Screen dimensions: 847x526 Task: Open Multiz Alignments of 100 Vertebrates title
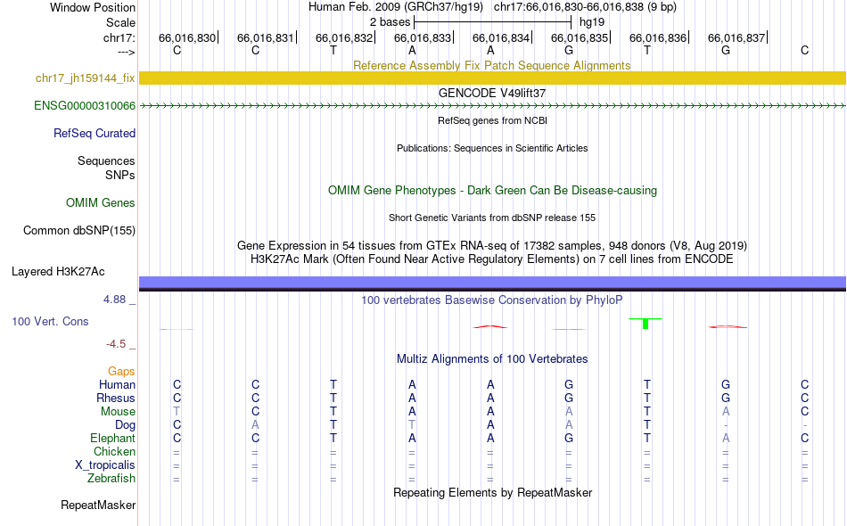pos(492,359)
